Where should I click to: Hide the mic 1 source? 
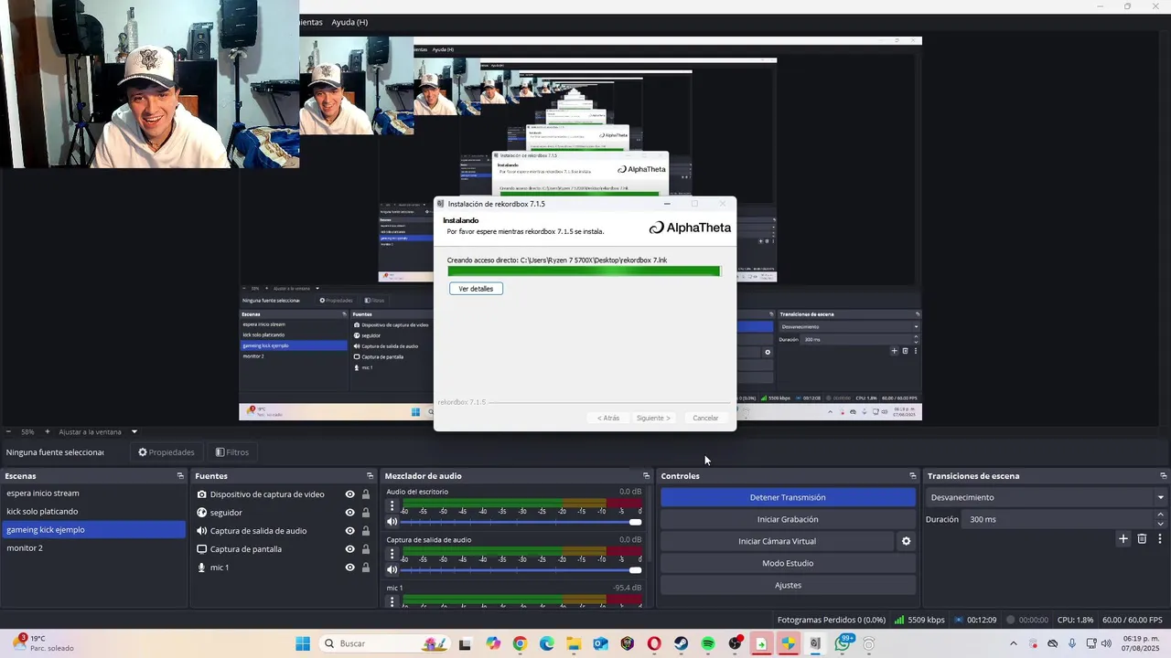[349, 568]
